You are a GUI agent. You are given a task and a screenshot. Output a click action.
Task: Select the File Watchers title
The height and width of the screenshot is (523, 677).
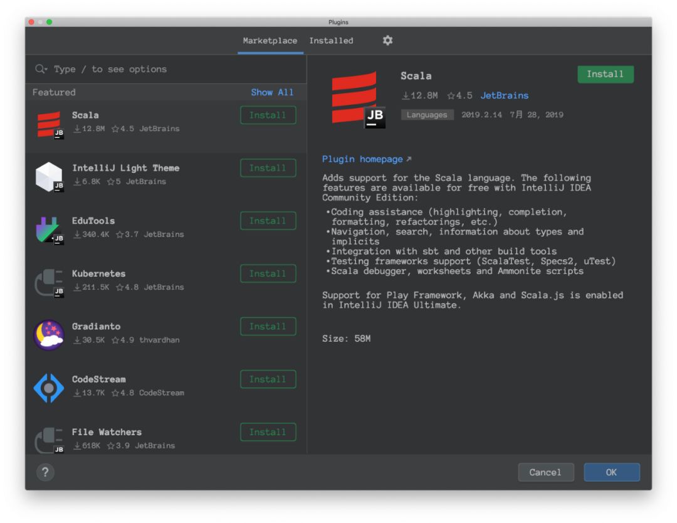tap(107, 432)
